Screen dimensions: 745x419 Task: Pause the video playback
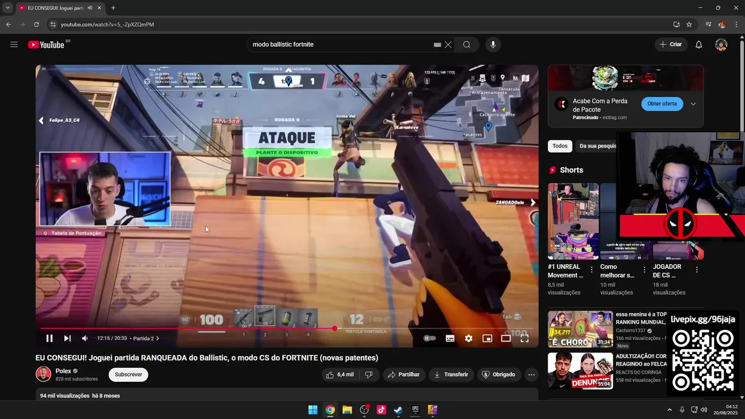click(49, 338)
